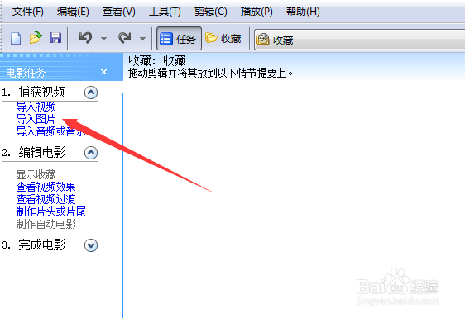The height and width of the screenshot is (318, 465).
Task: Save the project with the floppy disk icon
Action: click(x=55, y=38)
